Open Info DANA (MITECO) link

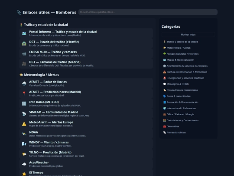86,103
